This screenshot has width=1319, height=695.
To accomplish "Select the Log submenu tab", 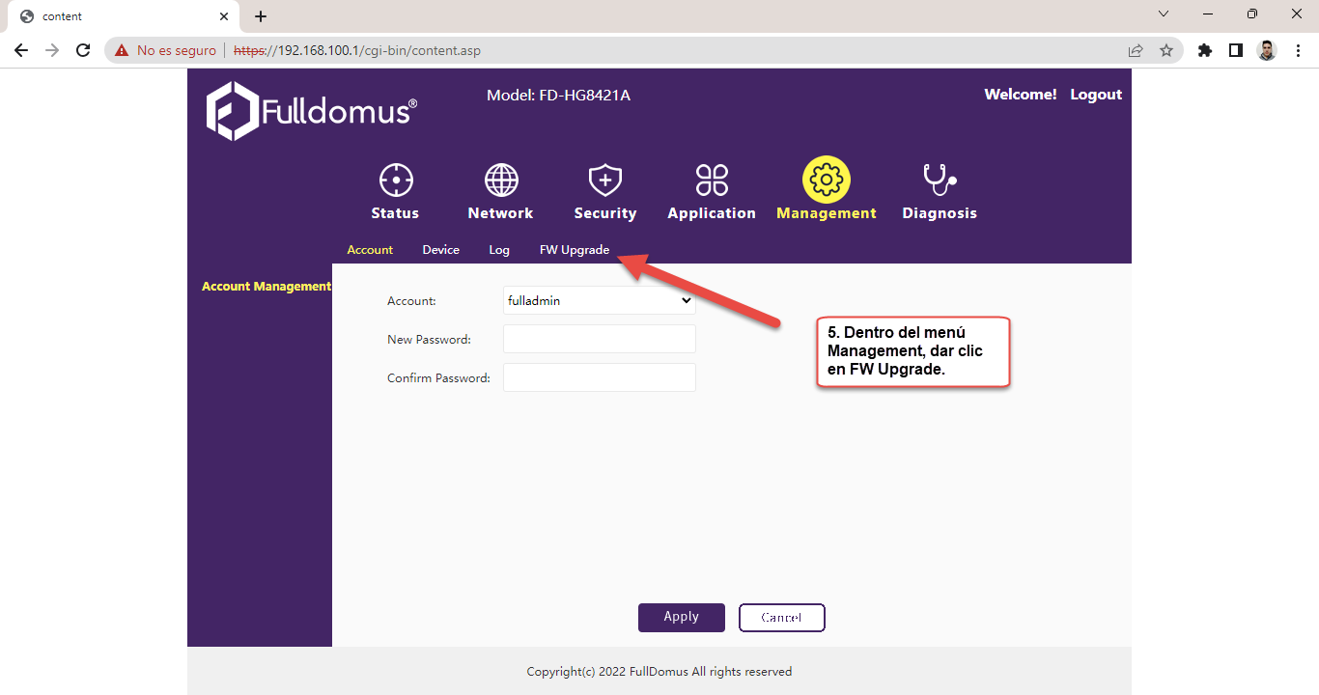I will tap(499, 250).
